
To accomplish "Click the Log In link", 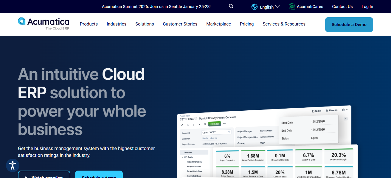I will (x=367, y=7).
